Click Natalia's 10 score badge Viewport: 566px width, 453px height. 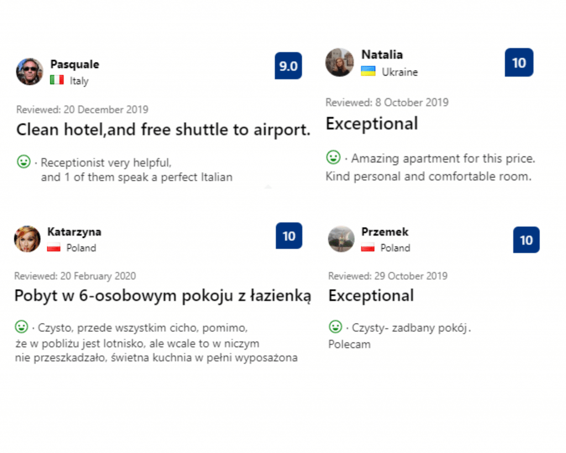519,63
